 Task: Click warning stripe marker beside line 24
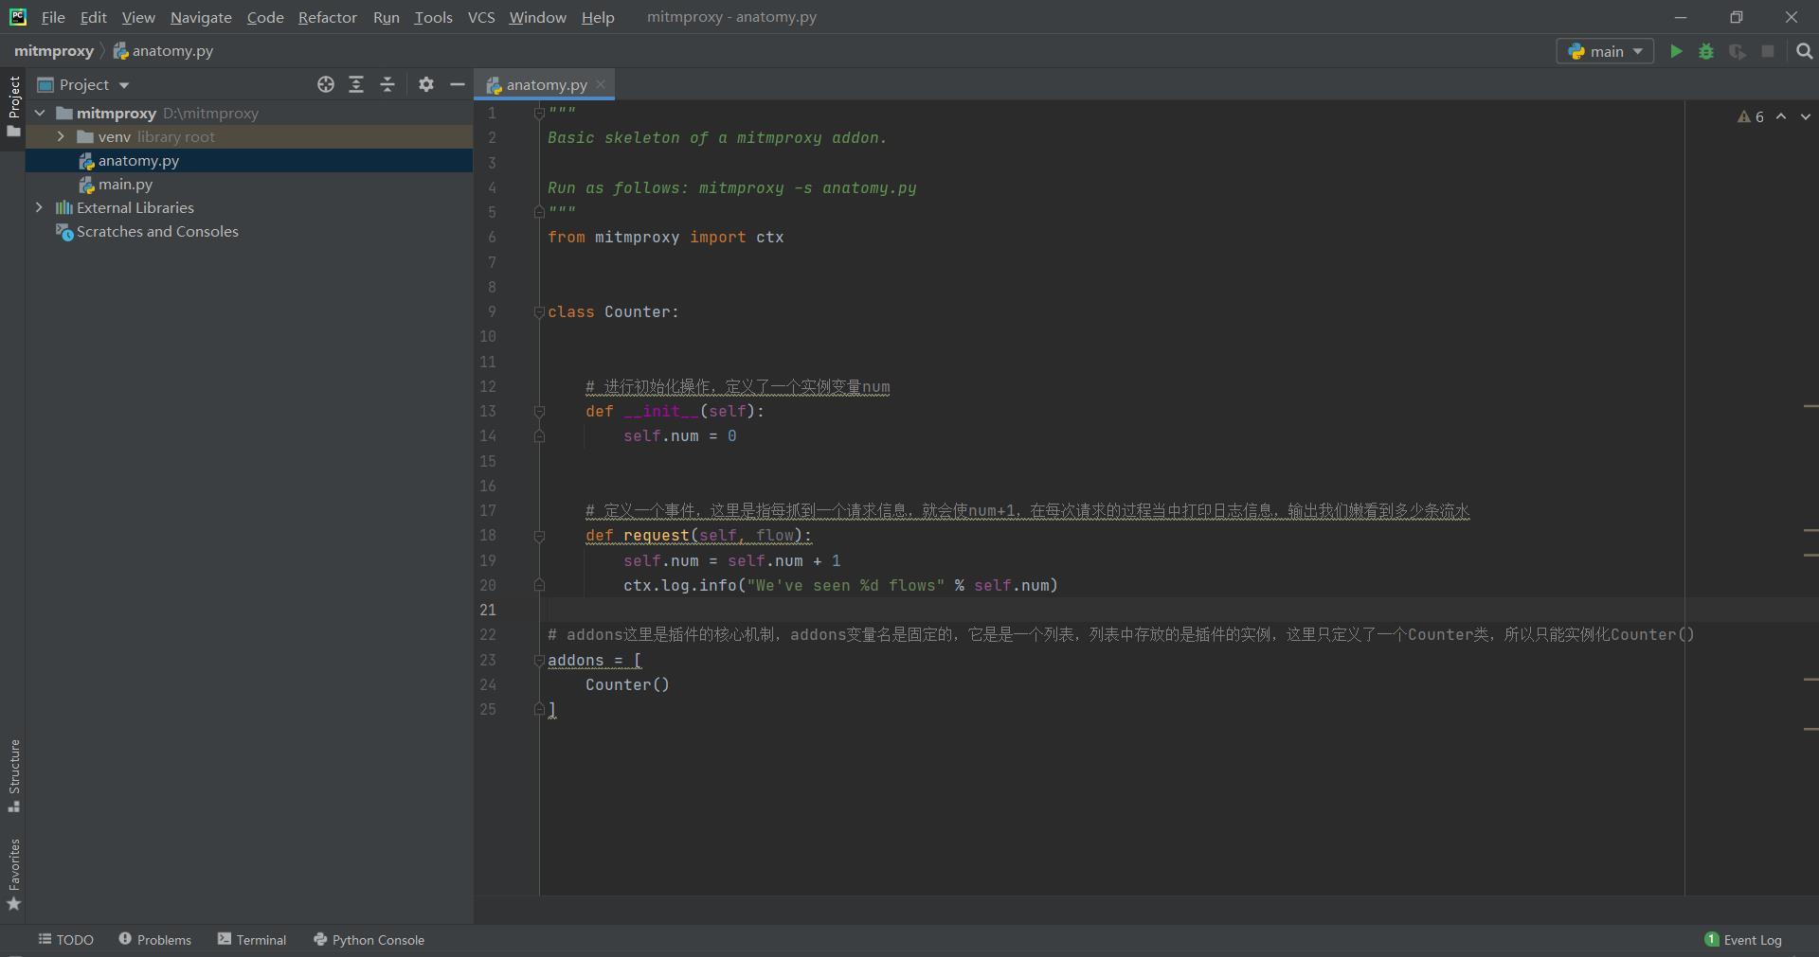[x=1810, y=680]
